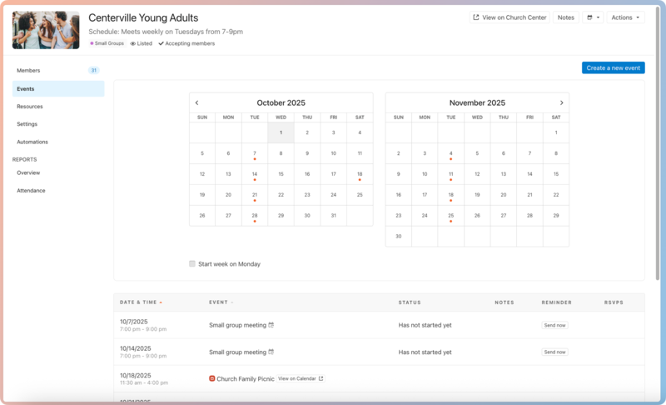This screenshot has width=666, height=405.
Task: Open the Attendance report
Action: 58,191
